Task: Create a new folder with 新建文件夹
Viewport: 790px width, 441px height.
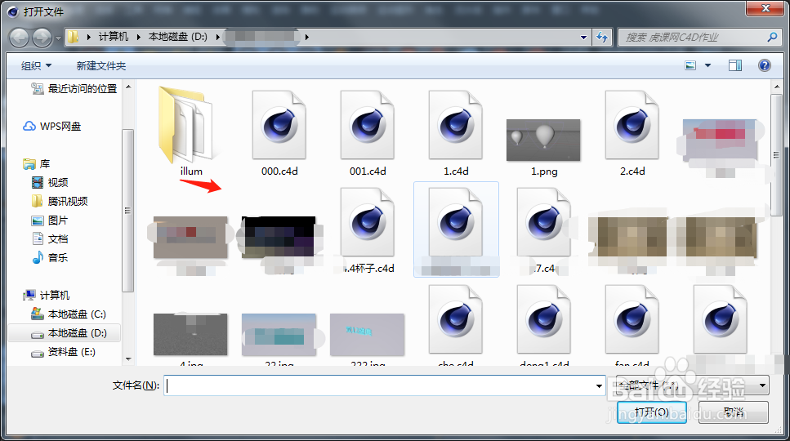Action: coord(101,66)
